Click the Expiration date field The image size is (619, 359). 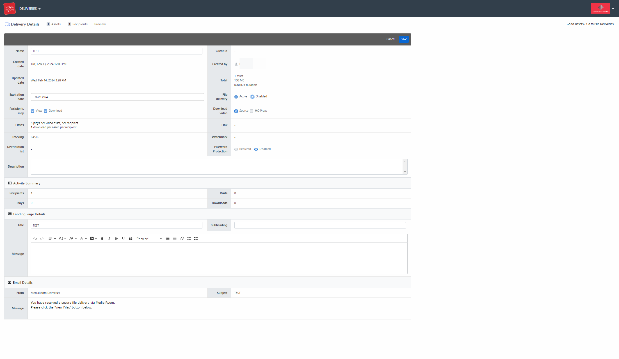click(117, 97)
